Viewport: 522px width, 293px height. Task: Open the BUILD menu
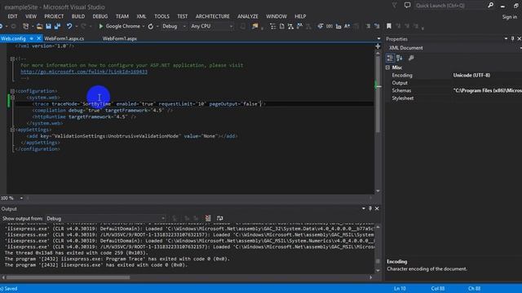click(78, 16)
